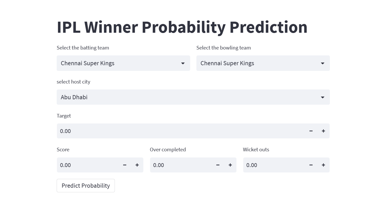Expand the host city dropdown
The image size is (392, 199).
(189, 97)
